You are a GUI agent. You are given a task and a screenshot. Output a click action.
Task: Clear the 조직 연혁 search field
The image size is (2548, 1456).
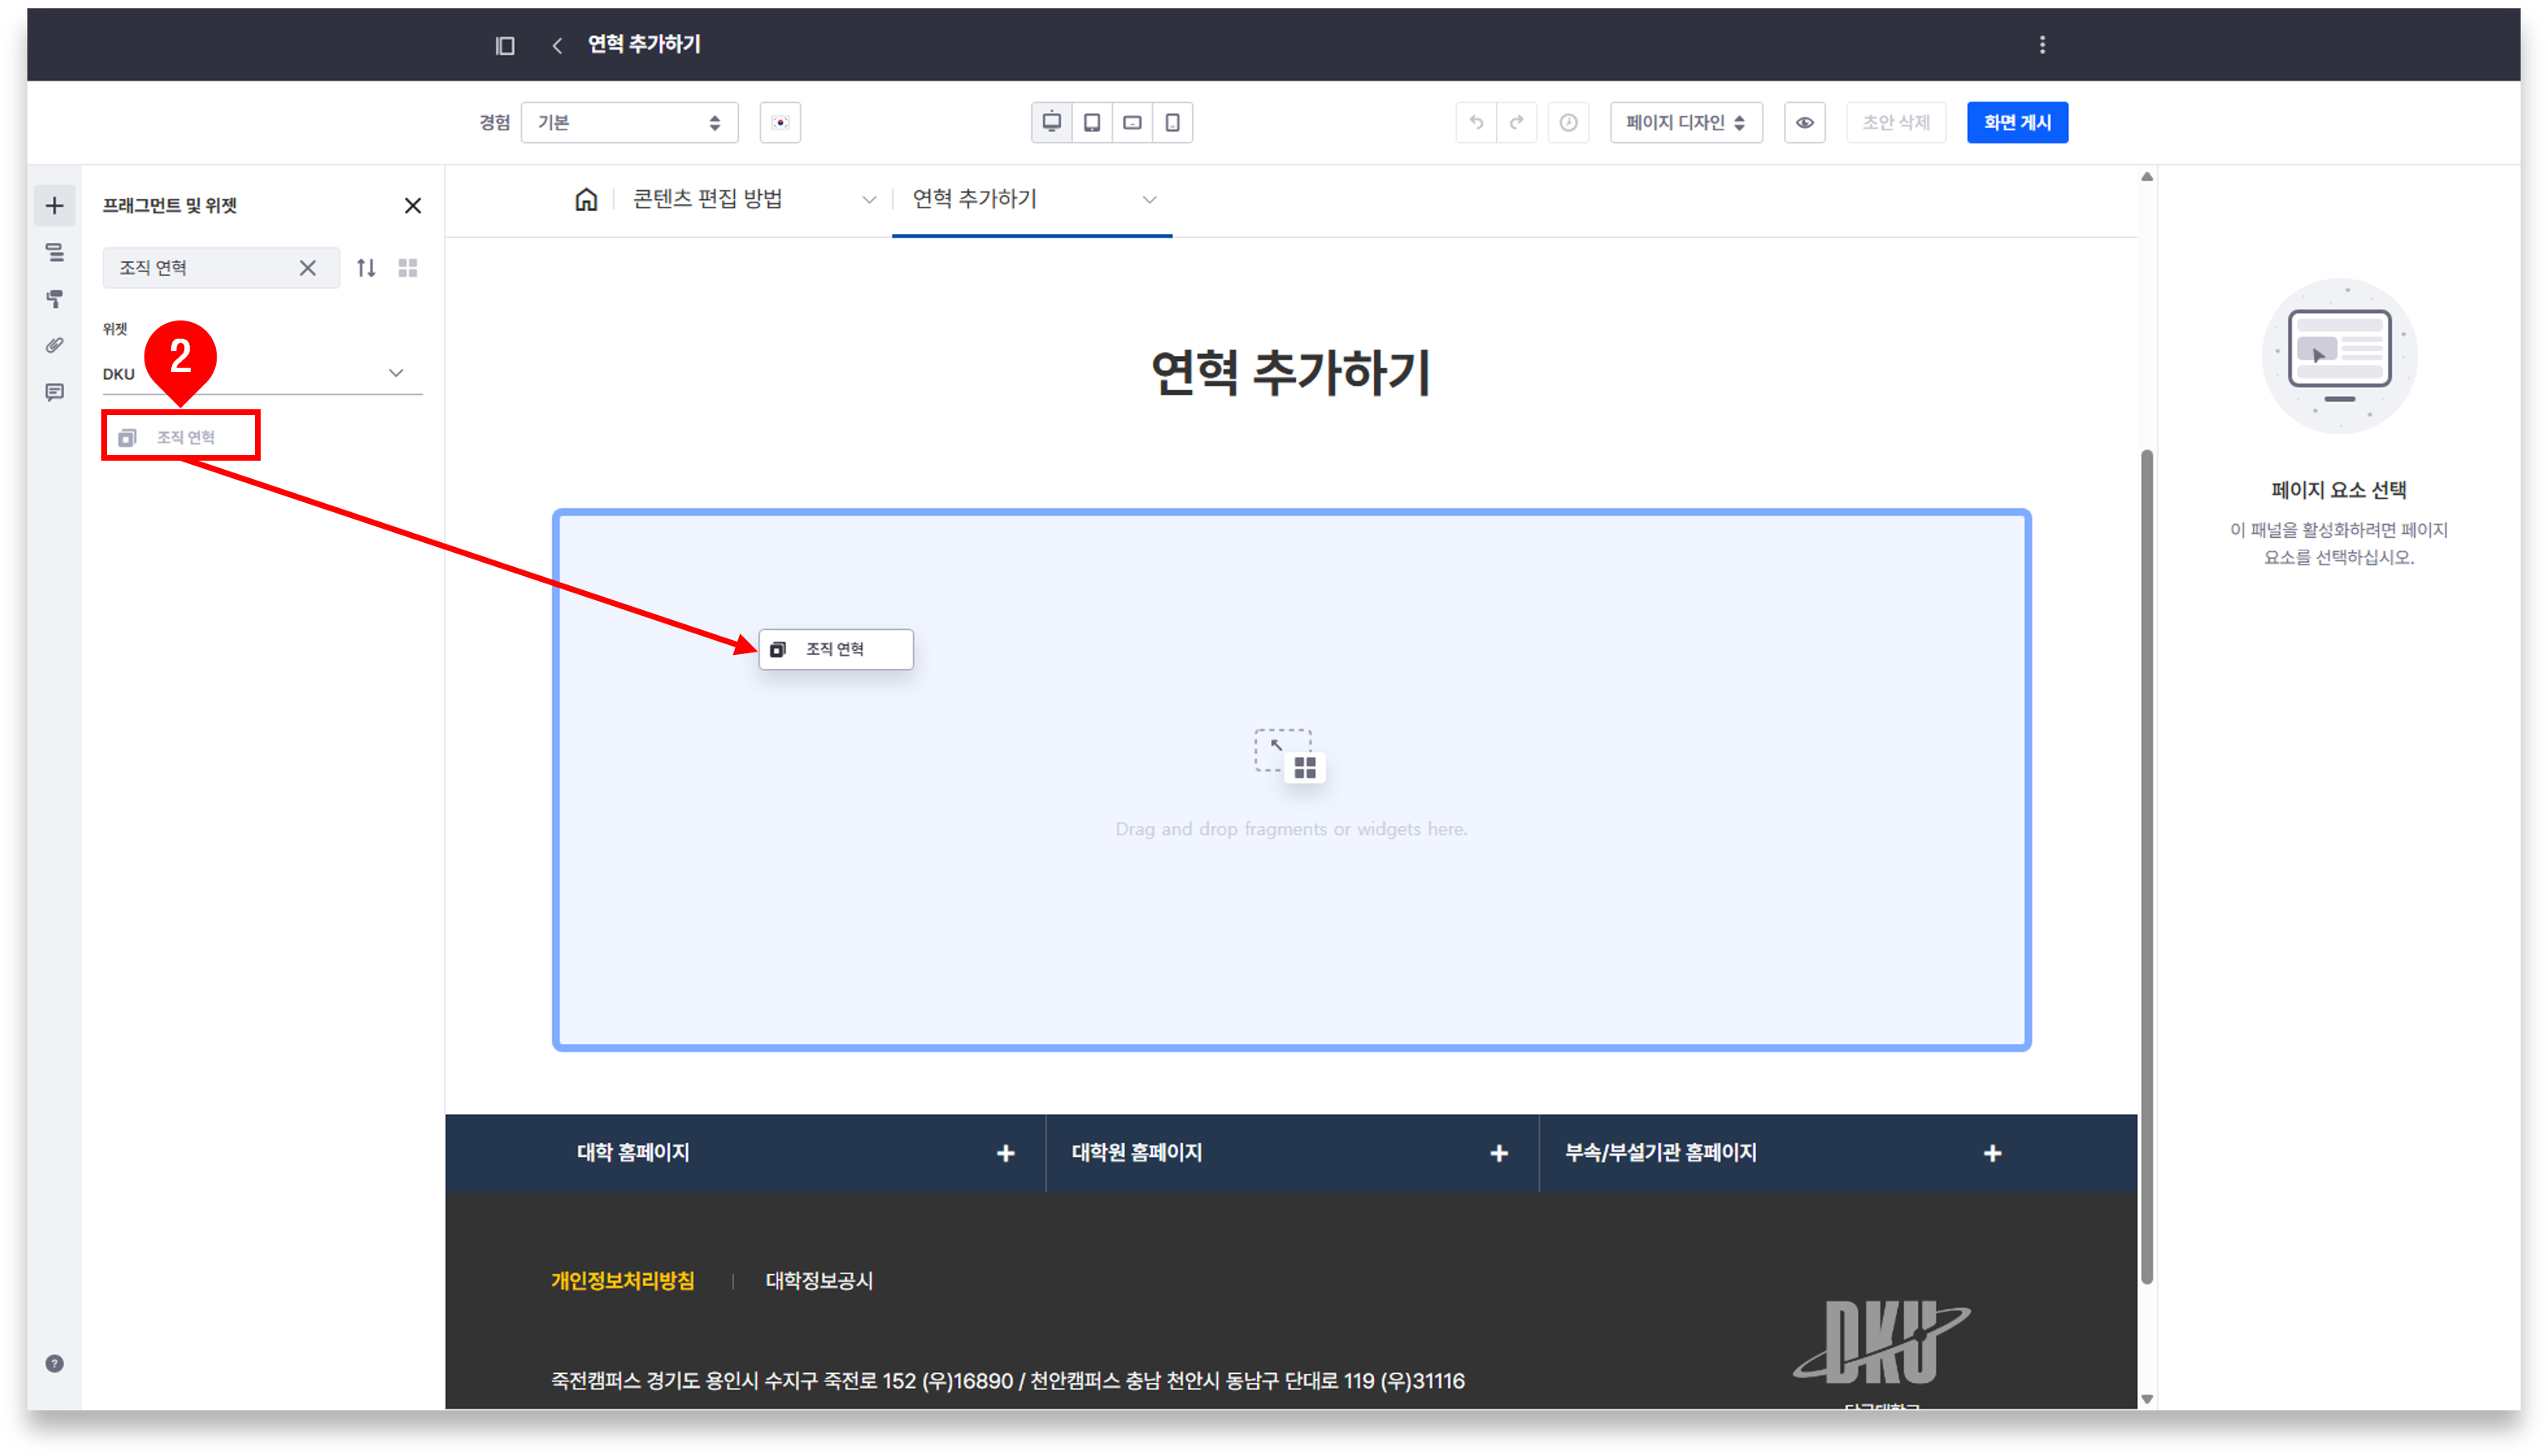pos(308,268)
